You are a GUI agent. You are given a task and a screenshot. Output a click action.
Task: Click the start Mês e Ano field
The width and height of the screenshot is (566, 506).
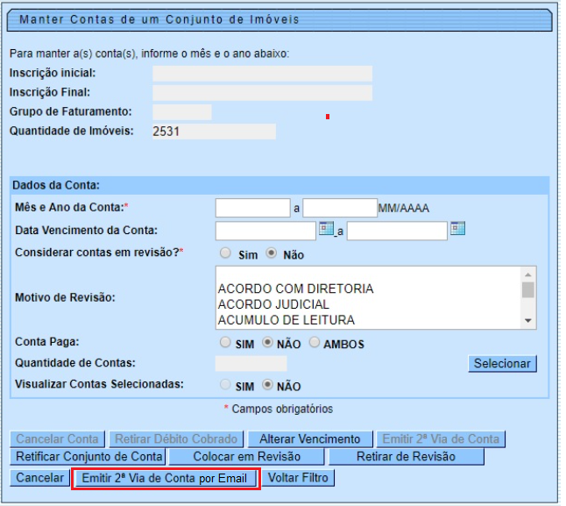(x=252, y=208)
